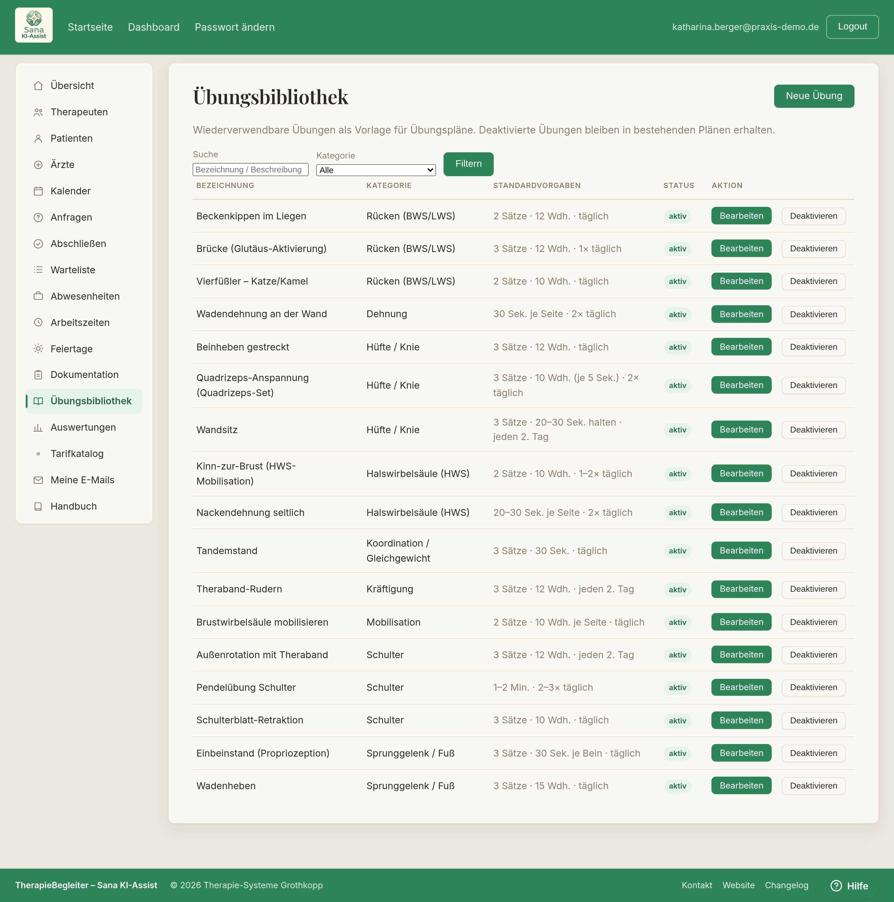Click the Feiertage sun icon
The image size is (894, 902).
[38, 349]
